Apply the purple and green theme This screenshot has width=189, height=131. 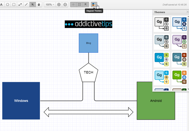[x=179, y=42]
